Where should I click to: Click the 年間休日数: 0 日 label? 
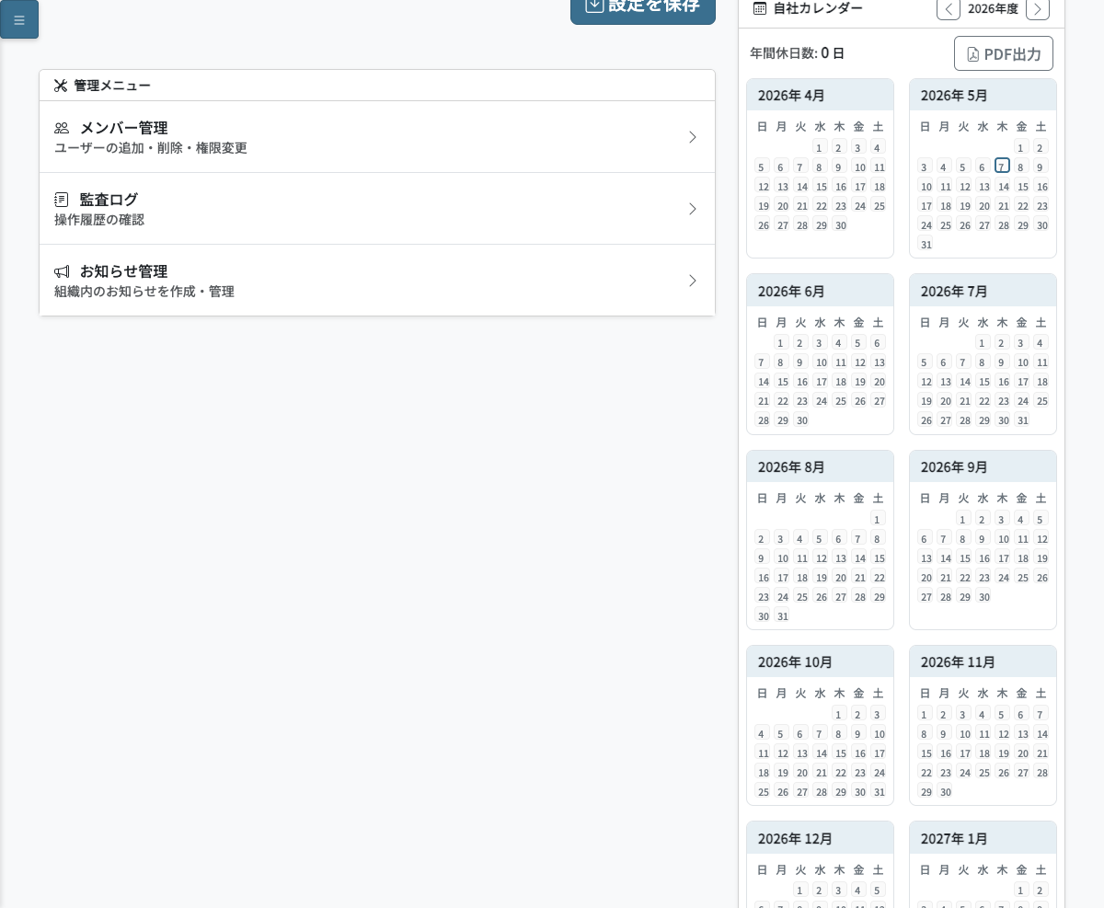click(x=797, y=53)
